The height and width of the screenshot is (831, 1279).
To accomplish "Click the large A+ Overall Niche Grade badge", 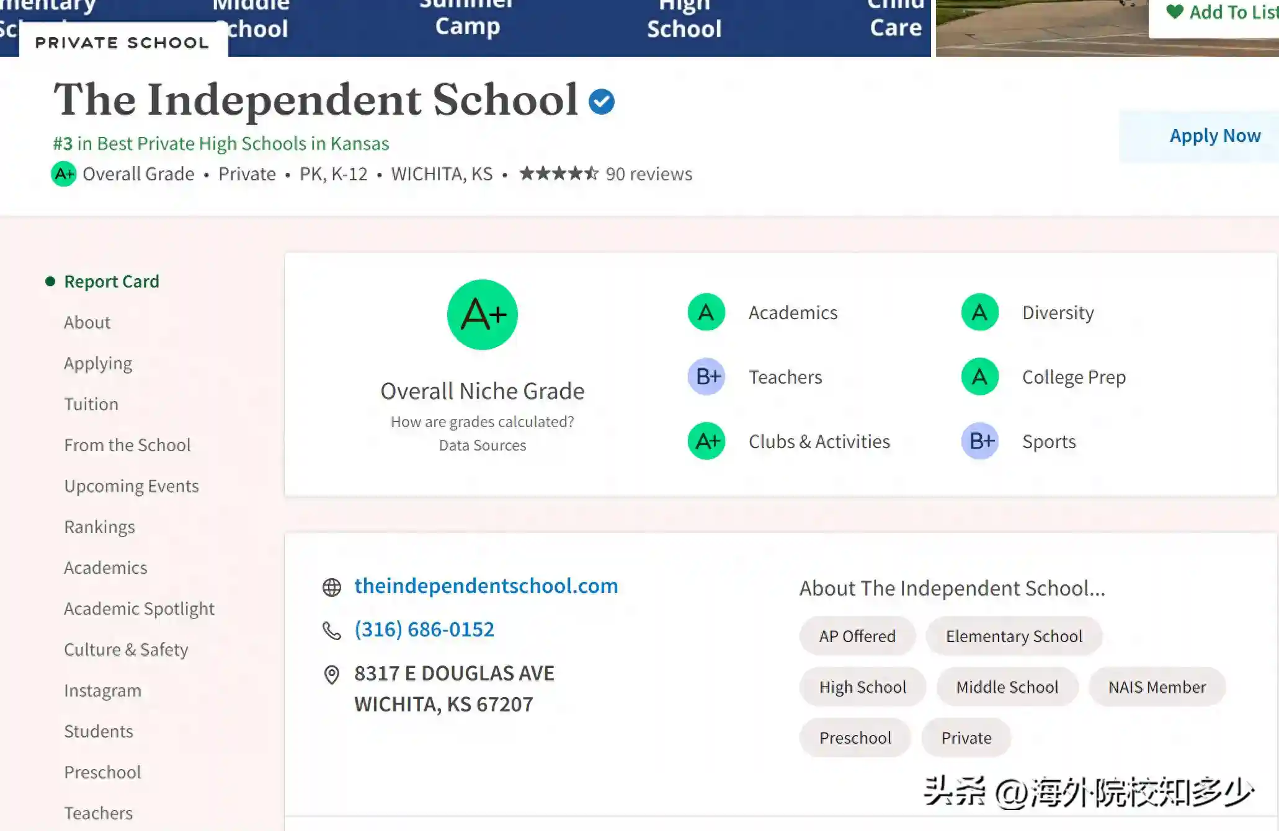I will 482,315.
